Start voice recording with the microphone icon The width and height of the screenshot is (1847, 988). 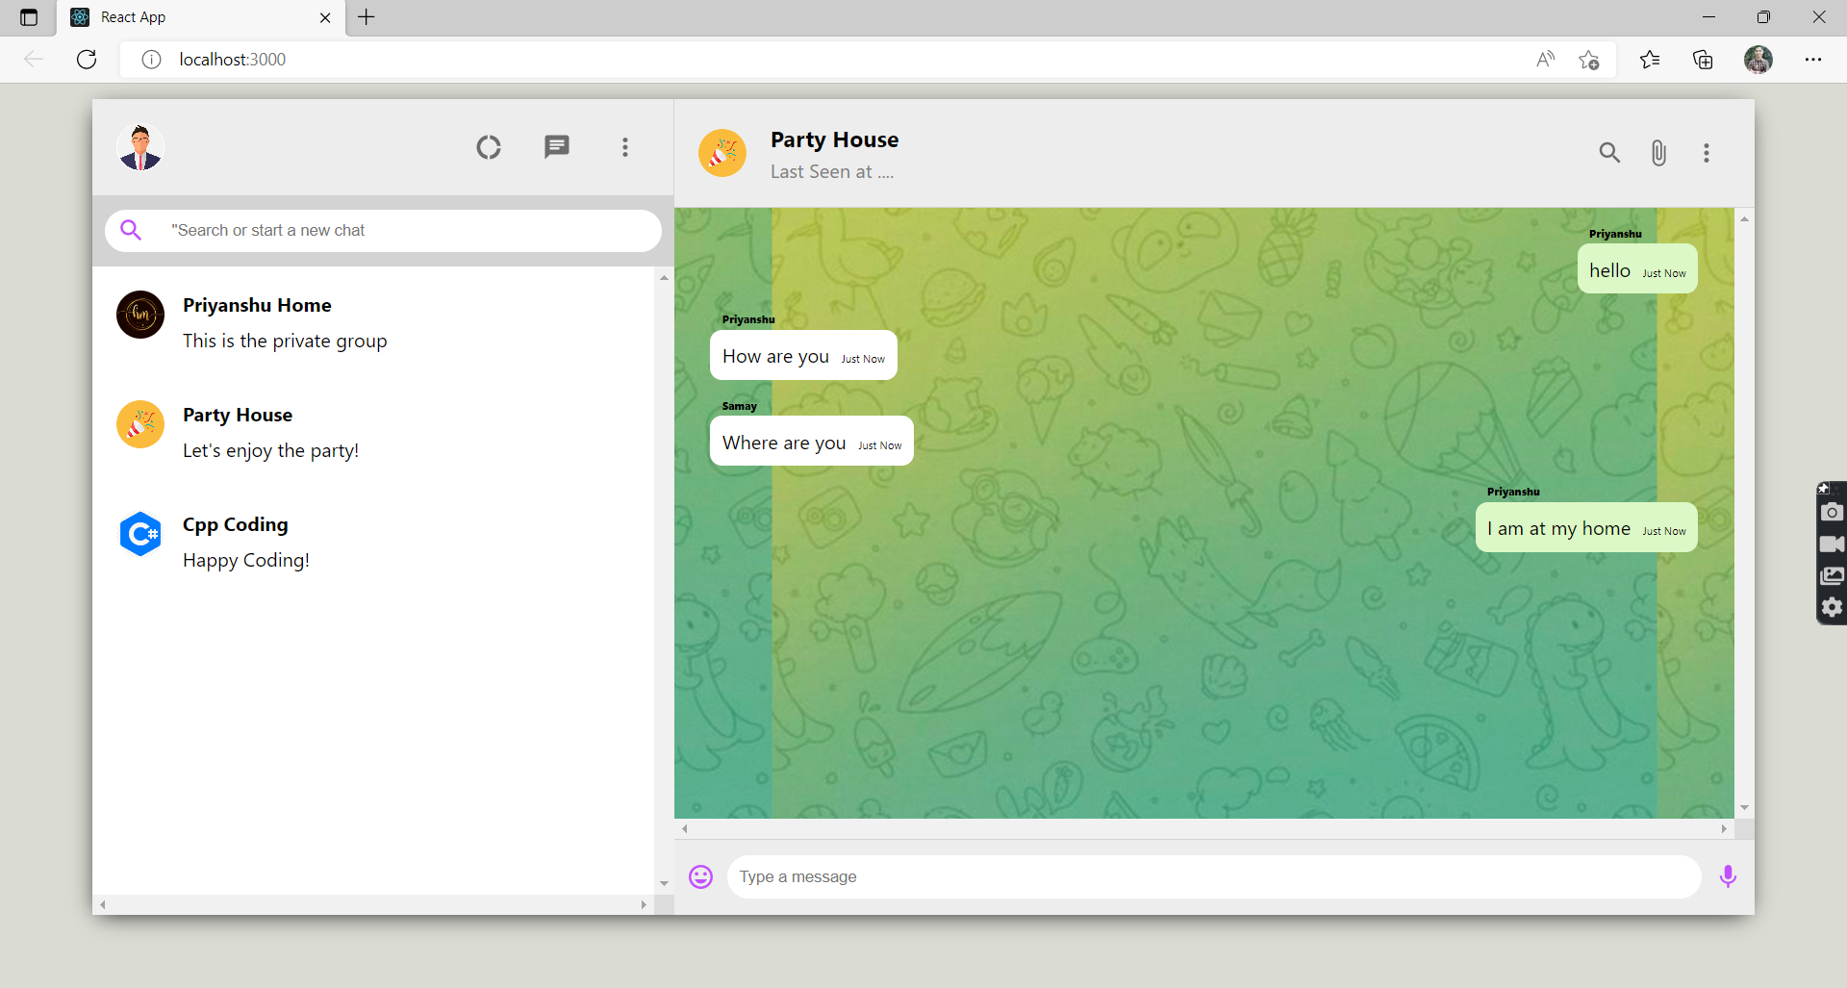(1728, 876)
